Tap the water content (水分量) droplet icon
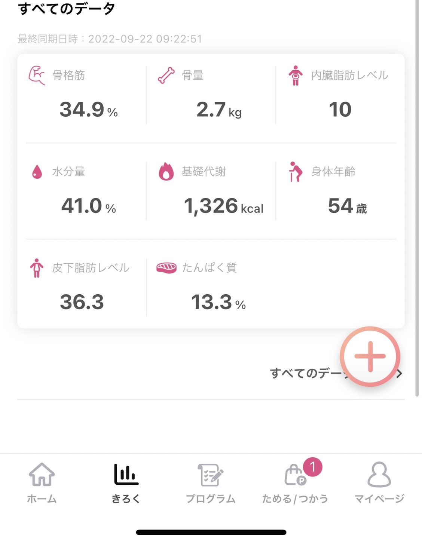Image resolution: width=422 pixels, height=543 pixels. [37, 172]
